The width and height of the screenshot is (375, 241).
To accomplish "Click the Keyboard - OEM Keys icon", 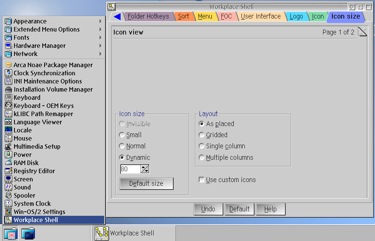I will (9, 106).
